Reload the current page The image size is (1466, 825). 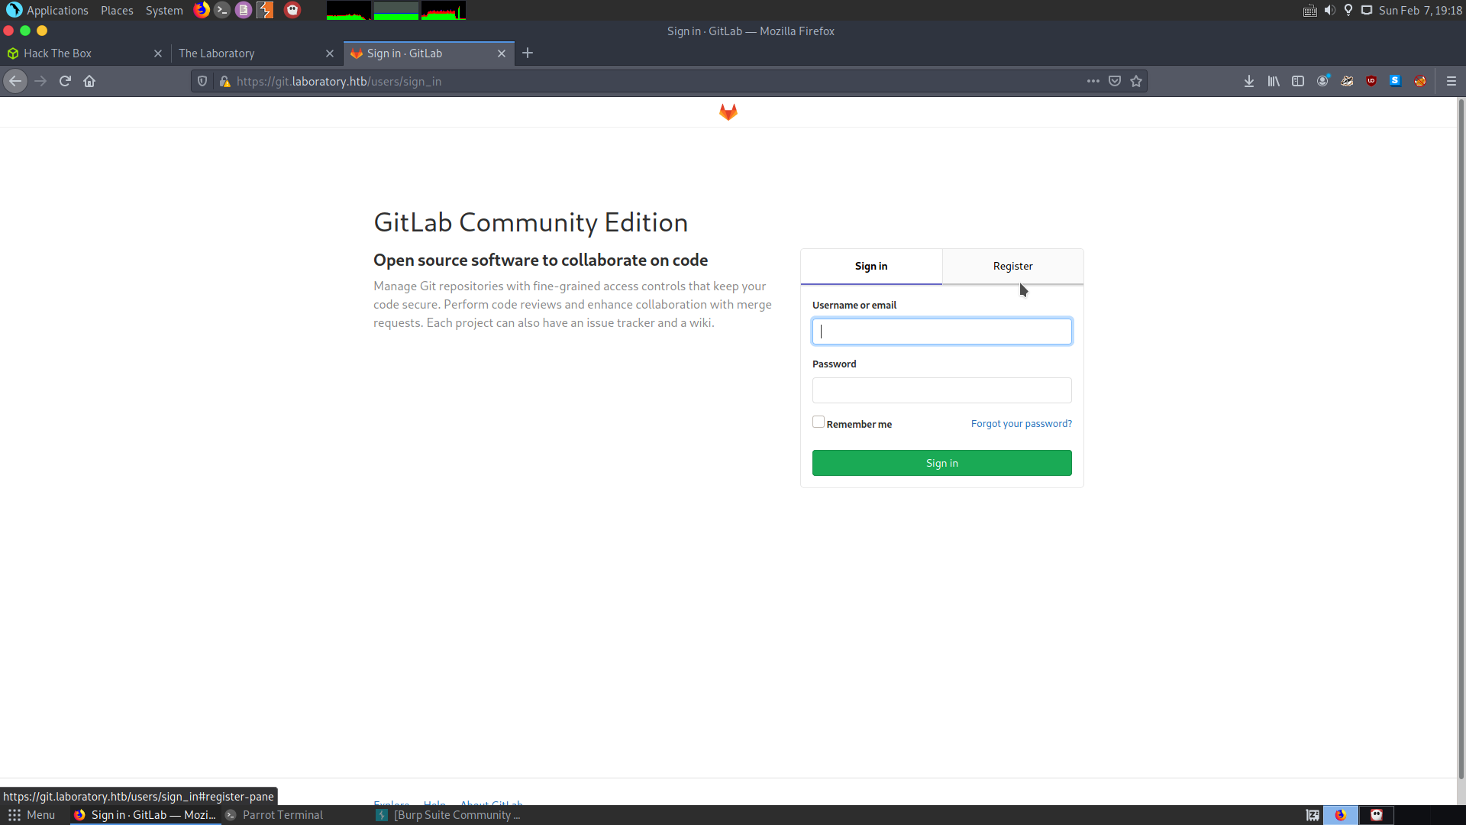click(65, 81)
